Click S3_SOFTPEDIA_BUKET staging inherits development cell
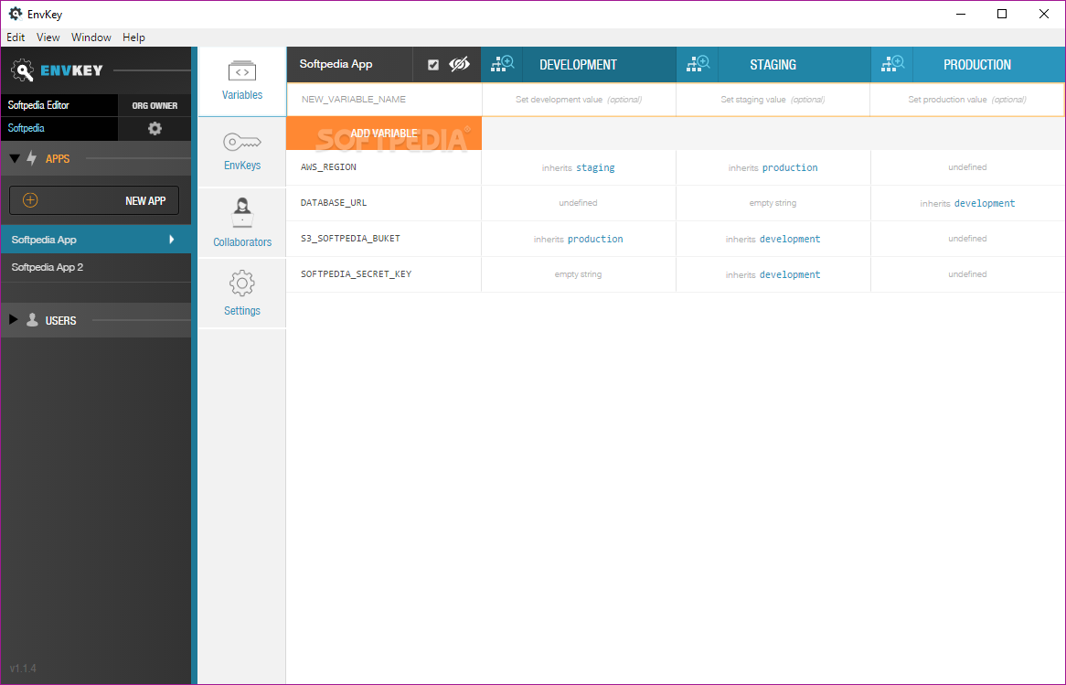 pos(773,239)
